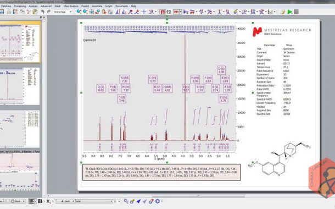
Task: Open the Arial font family dropdown
Action: point(94,201)
